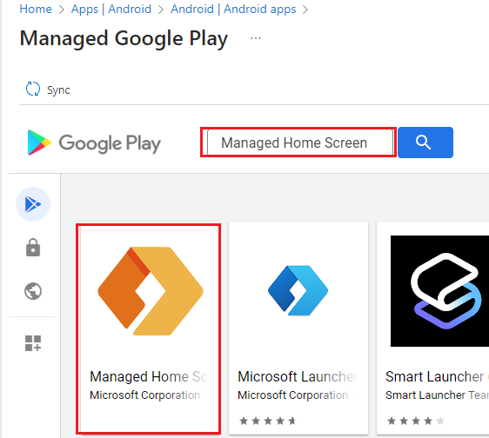Open the web apps globe icon
The height and width of the screenshot is (438, 489).
[x=33, y=291]
